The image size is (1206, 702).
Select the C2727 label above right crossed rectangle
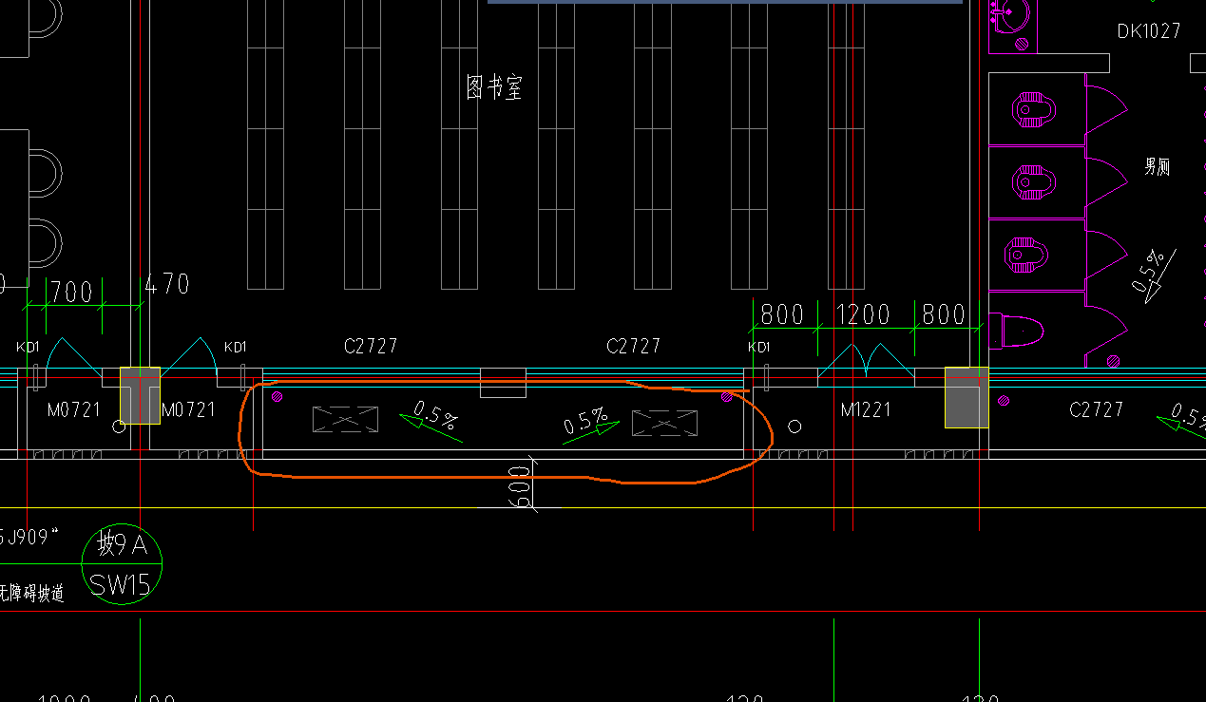(x=633, y=346)
